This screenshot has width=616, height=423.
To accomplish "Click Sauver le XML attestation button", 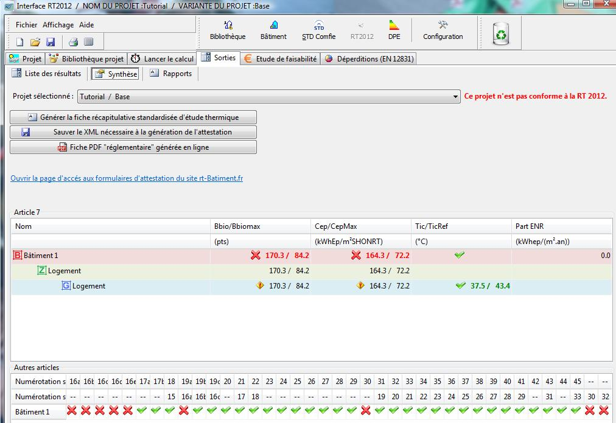I will click(x=133, y=132).
